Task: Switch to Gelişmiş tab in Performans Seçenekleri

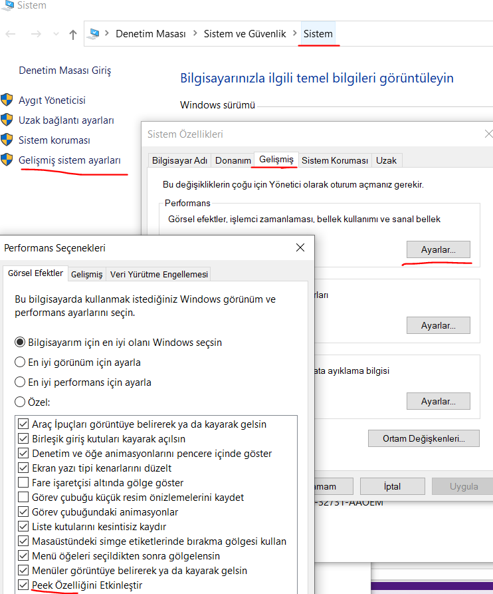Action: [86, 274]
